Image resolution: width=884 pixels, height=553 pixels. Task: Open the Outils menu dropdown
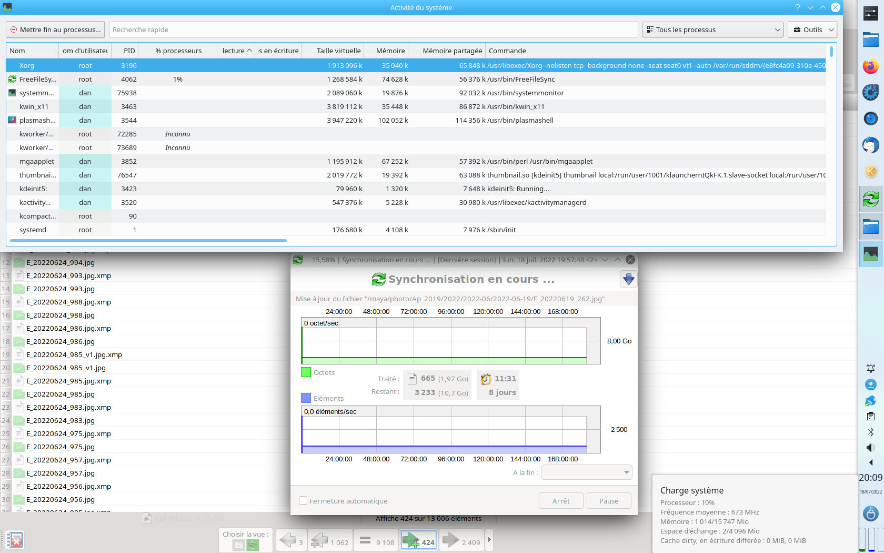coord(812,29)
